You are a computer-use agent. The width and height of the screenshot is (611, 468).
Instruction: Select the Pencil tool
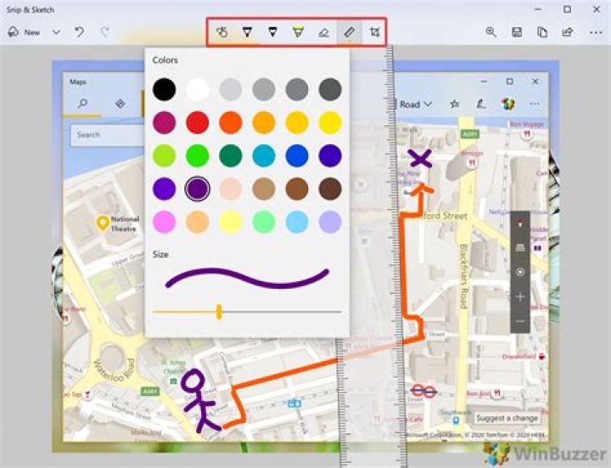272,32
